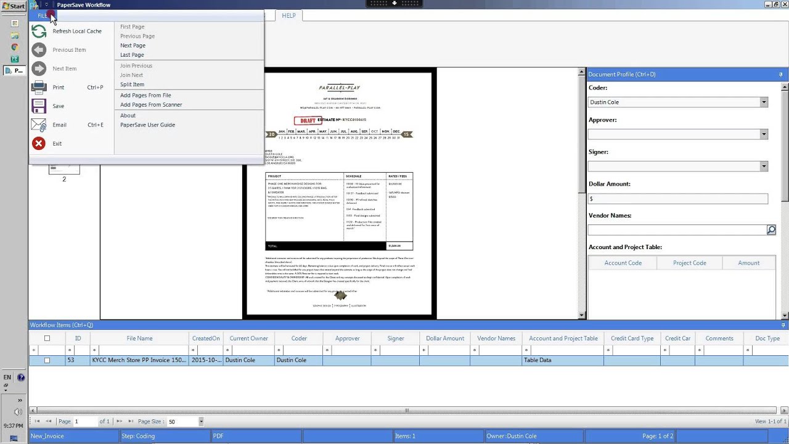The image size is (789, 444).
Task: Select Next Page menu entry
Action: 133,46
